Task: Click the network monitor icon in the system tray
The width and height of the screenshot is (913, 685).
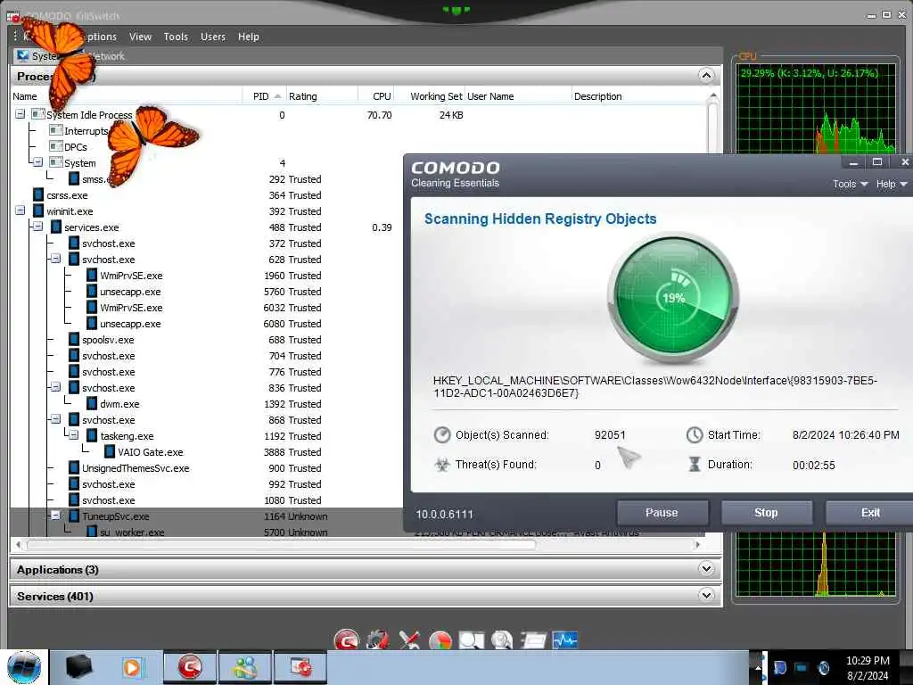Action: pyautogui.click(x=802, y=667)
